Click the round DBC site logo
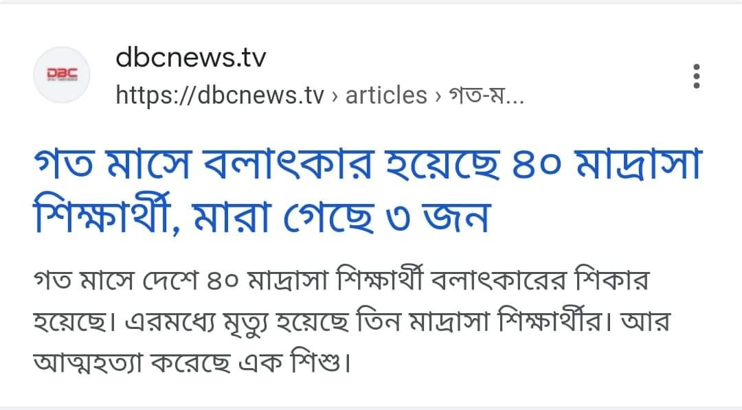Screen dimensions: 742x410 click(62, 75)
